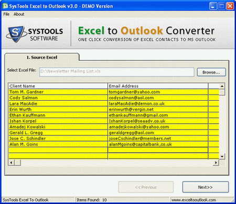236x204 pixels.
Task: Click the scroll left arrow under the table
Action: (12, 163)
